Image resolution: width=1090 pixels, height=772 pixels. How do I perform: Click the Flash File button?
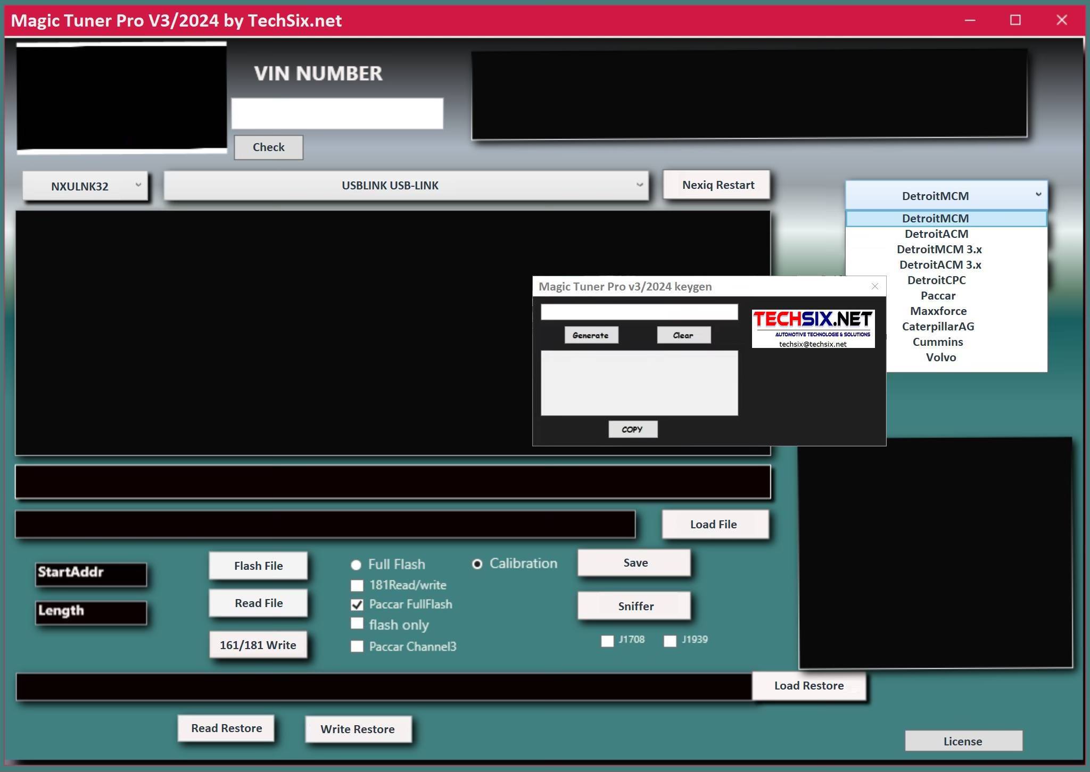click(258, 566)
